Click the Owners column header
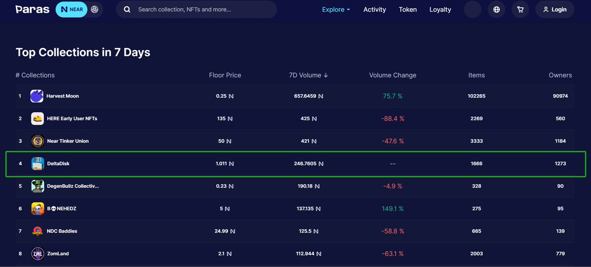Viewport: 591px width, 267px height. pyautogui.click(x=560, y=75)
